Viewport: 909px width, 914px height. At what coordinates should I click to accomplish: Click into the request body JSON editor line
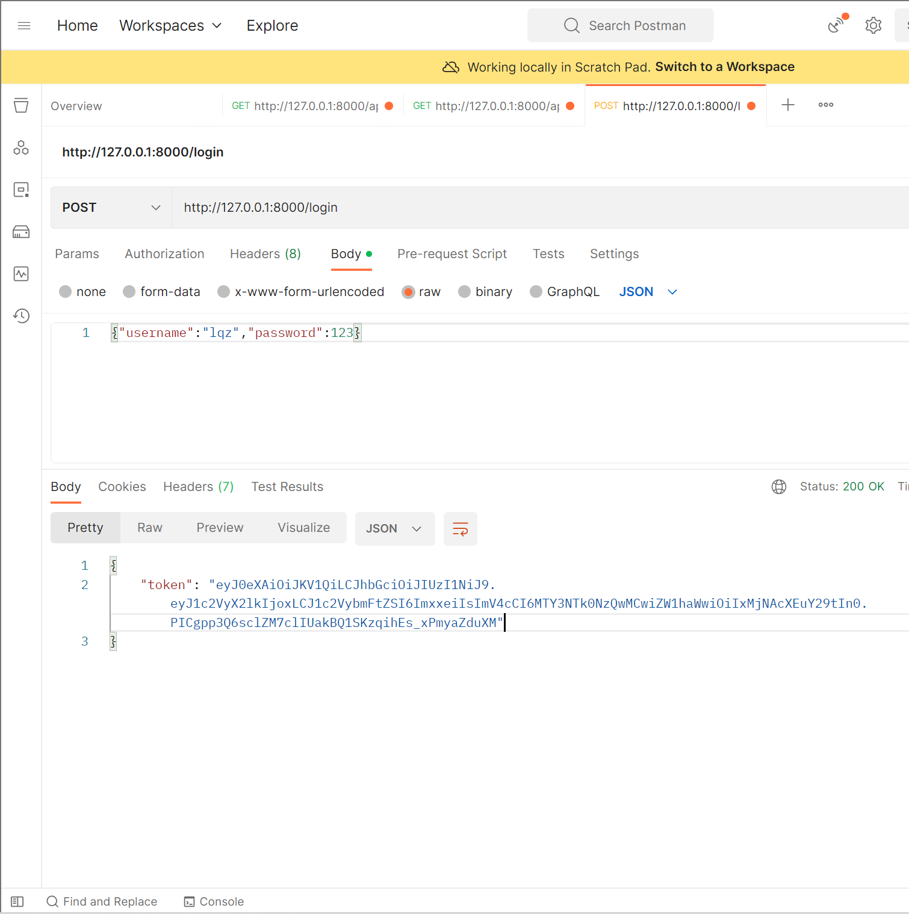[x=510, y=333]
